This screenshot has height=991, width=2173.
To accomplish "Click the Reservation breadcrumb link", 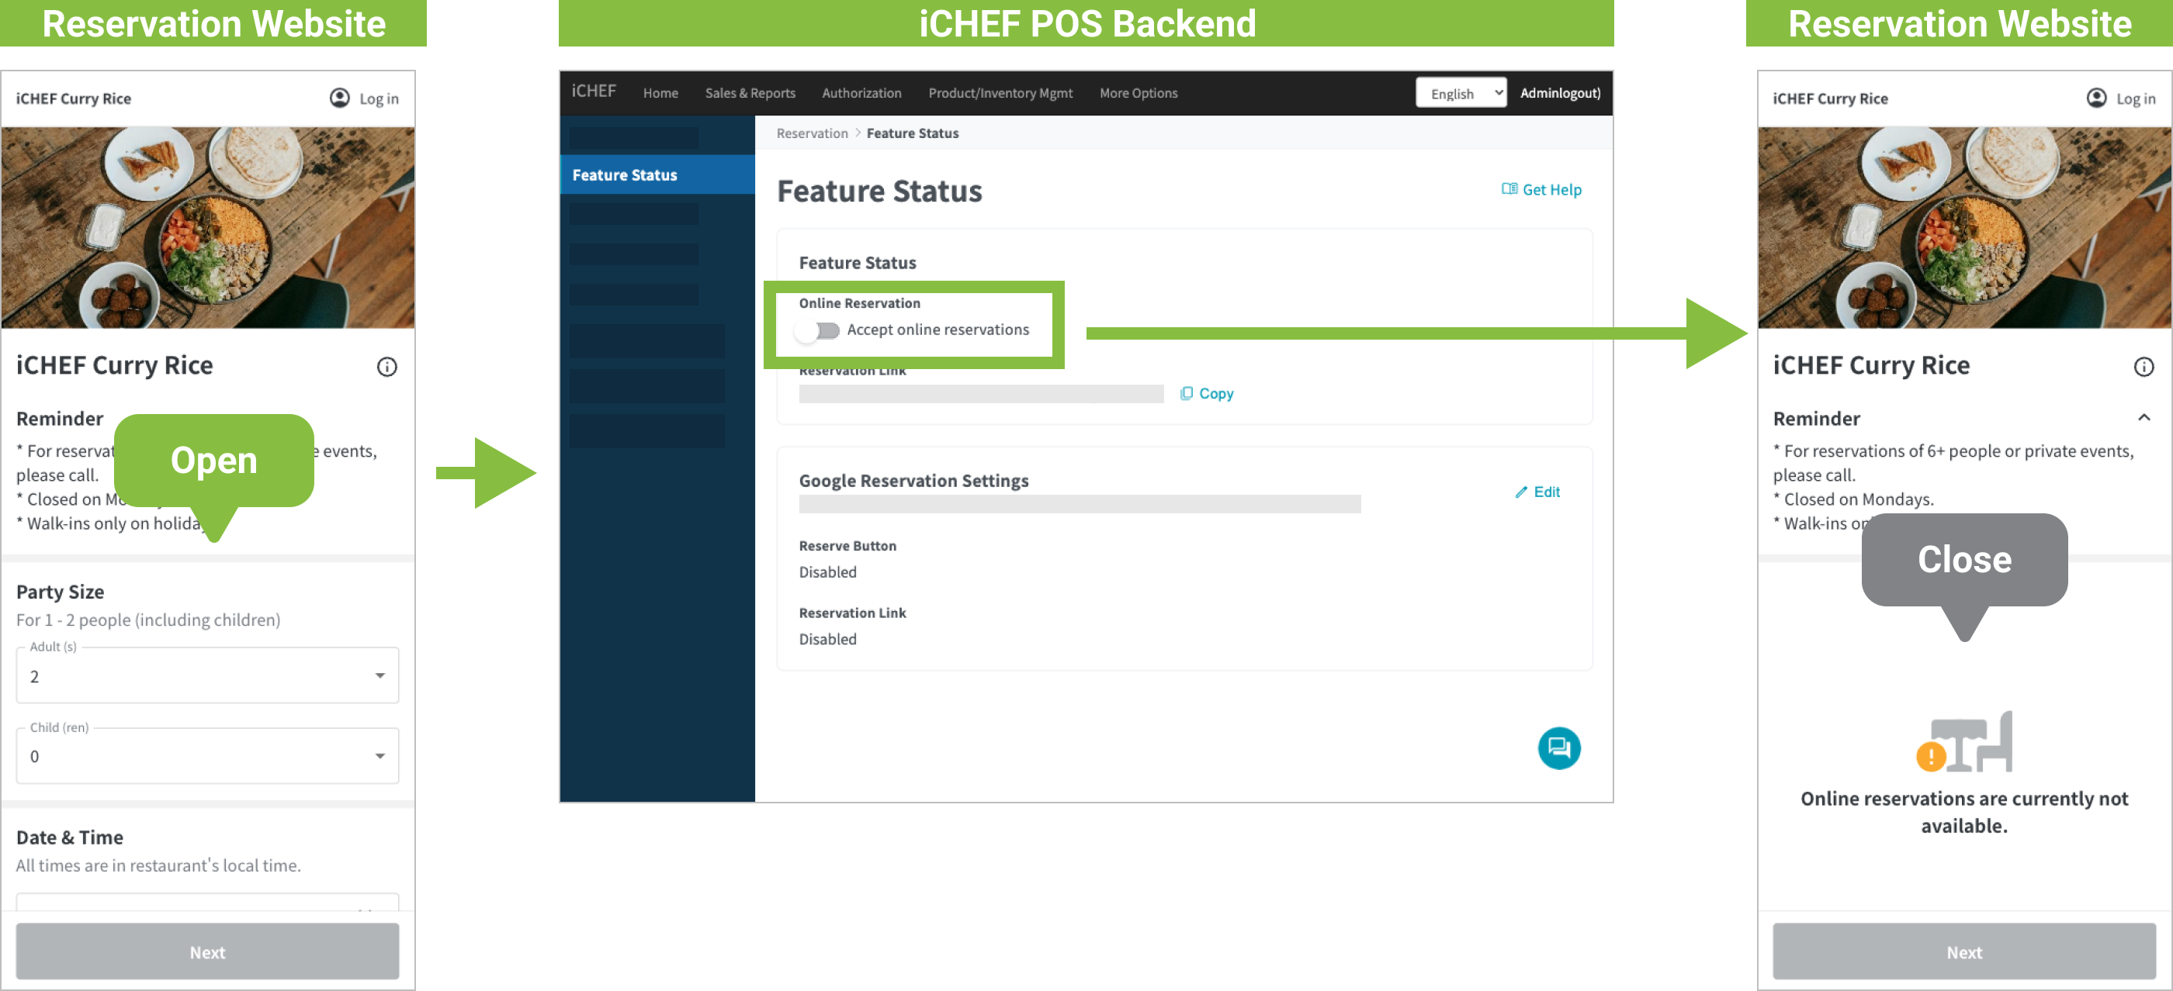I will [x=812, y=133].
